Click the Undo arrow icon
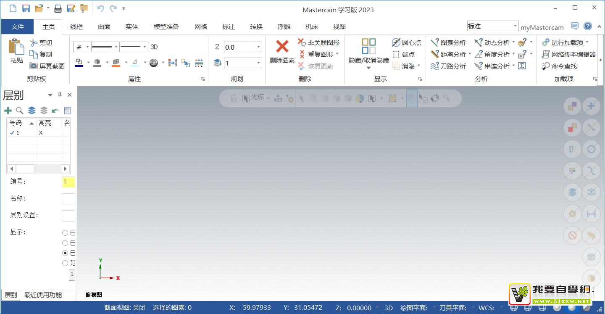This screenshot has width=605, height=314. point(100,8)
